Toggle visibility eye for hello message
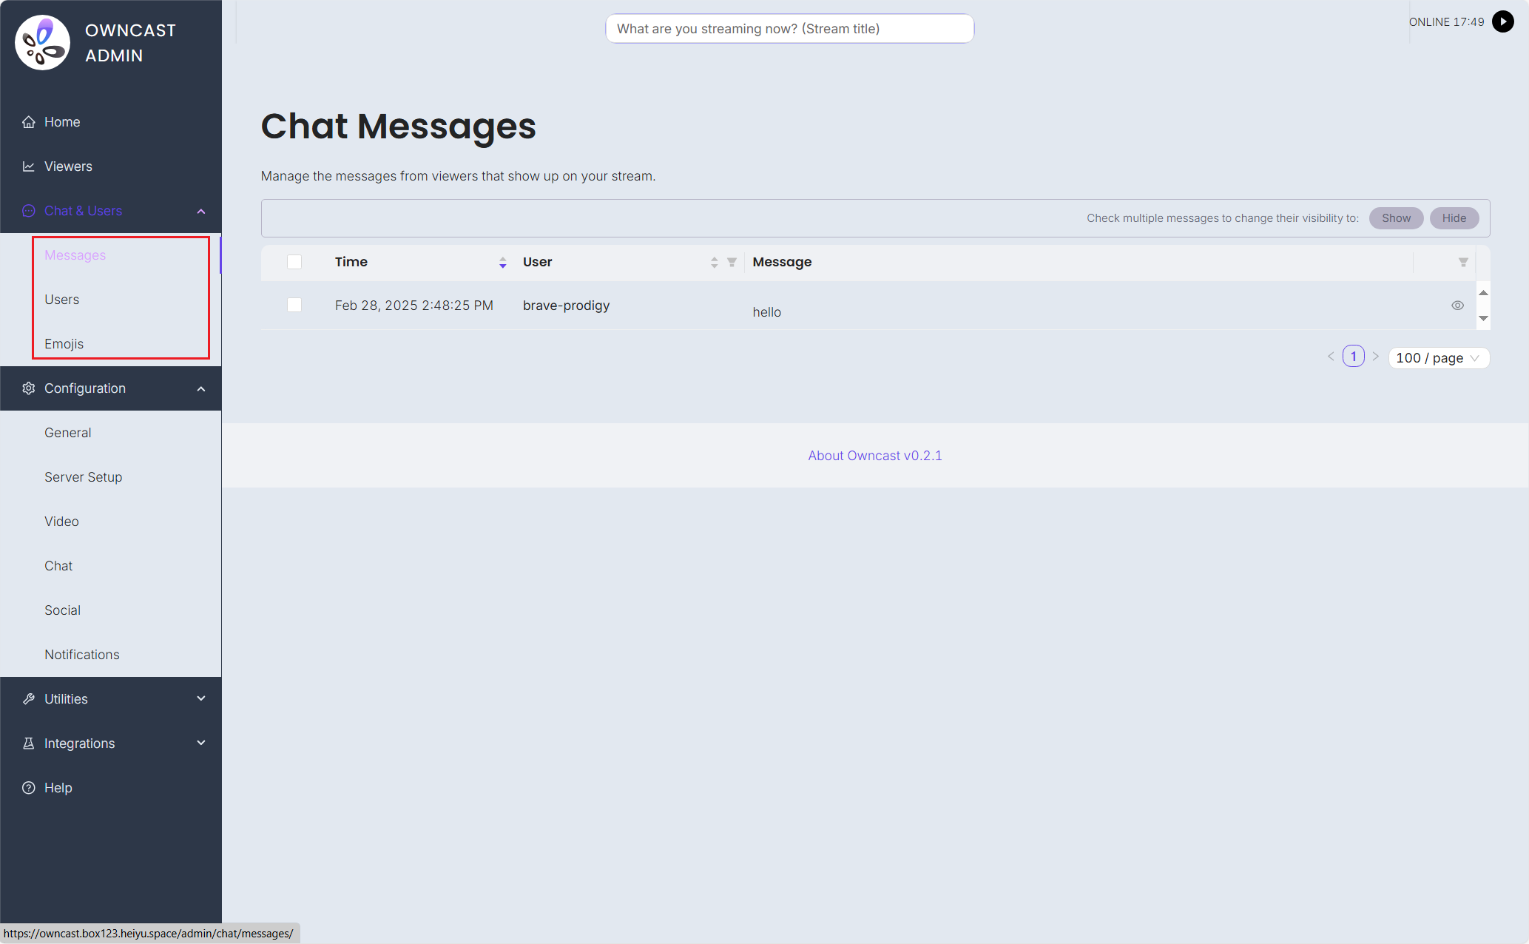Image resolution: width=1529 pixels, height=944 pixels. point(1457,306)
